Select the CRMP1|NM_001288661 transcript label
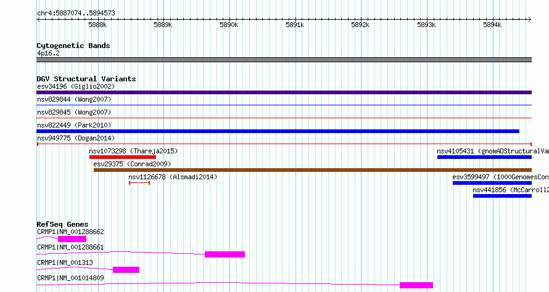Viewport: 549px width, 292px height. (70, 247)
